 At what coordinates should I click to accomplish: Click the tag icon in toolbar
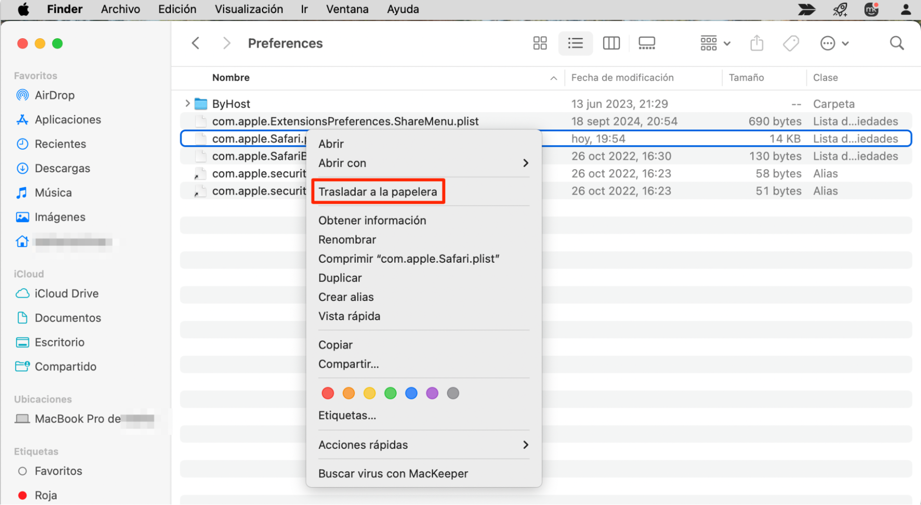click(791, 43)
